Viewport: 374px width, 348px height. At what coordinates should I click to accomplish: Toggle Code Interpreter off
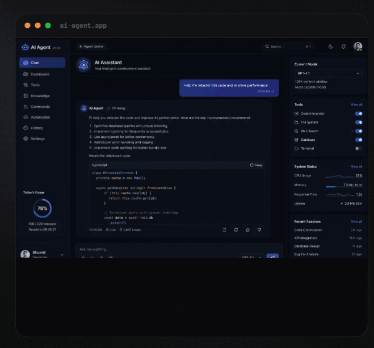click(359, 114)
